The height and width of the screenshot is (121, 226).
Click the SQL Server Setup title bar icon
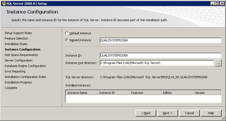pos(4,4)
